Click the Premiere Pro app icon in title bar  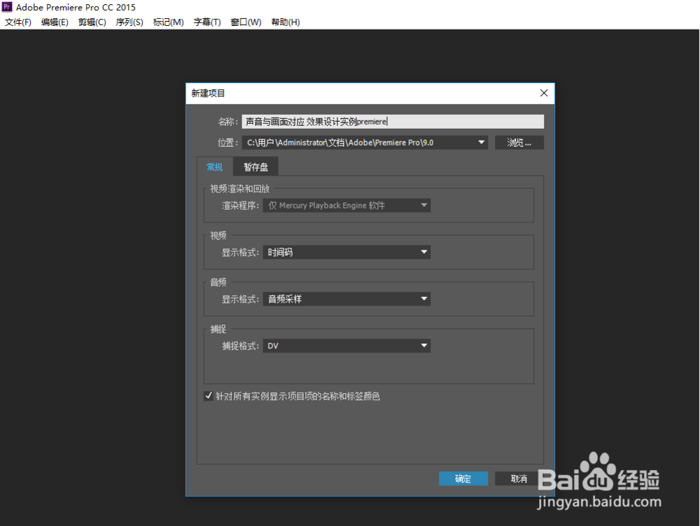point(7,7)
